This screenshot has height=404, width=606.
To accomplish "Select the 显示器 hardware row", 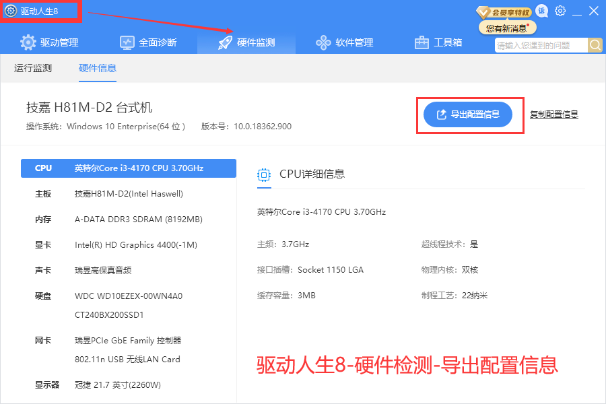I will click(x=129, y=385).
